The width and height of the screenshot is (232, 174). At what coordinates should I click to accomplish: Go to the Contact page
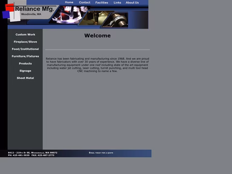click(85, 2)
